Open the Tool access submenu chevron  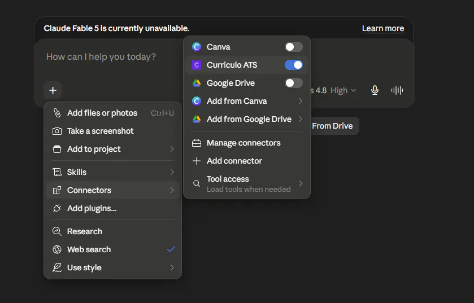tap(300, 183)
